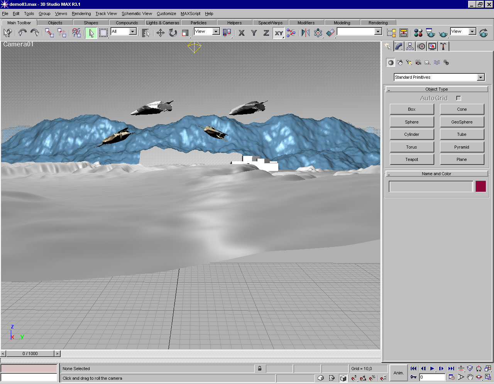Image resolution: width=494 pixels, height=384 pixels.
Task: Toggle the selection lock padlock
Action: click(x=260, y=369)
